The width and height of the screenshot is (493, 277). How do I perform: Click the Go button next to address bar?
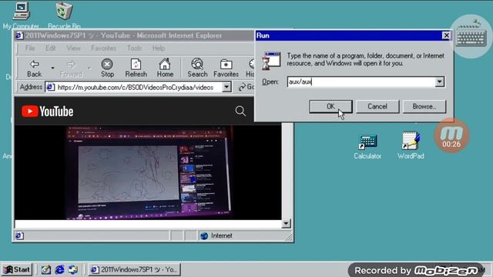[246, 87]
